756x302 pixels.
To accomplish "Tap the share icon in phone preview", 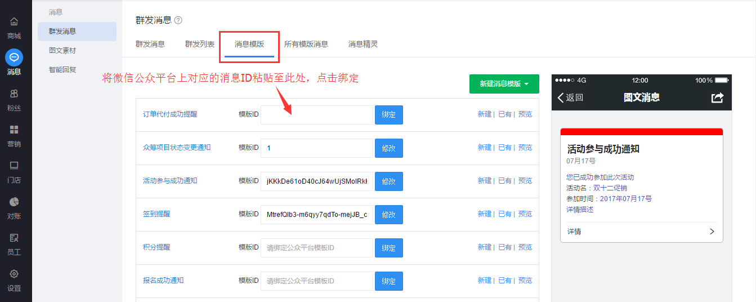I will click(717, 97).
